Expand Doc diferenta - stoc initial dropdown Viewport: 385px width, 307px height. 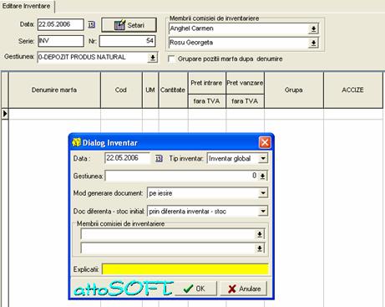[263, 211]
